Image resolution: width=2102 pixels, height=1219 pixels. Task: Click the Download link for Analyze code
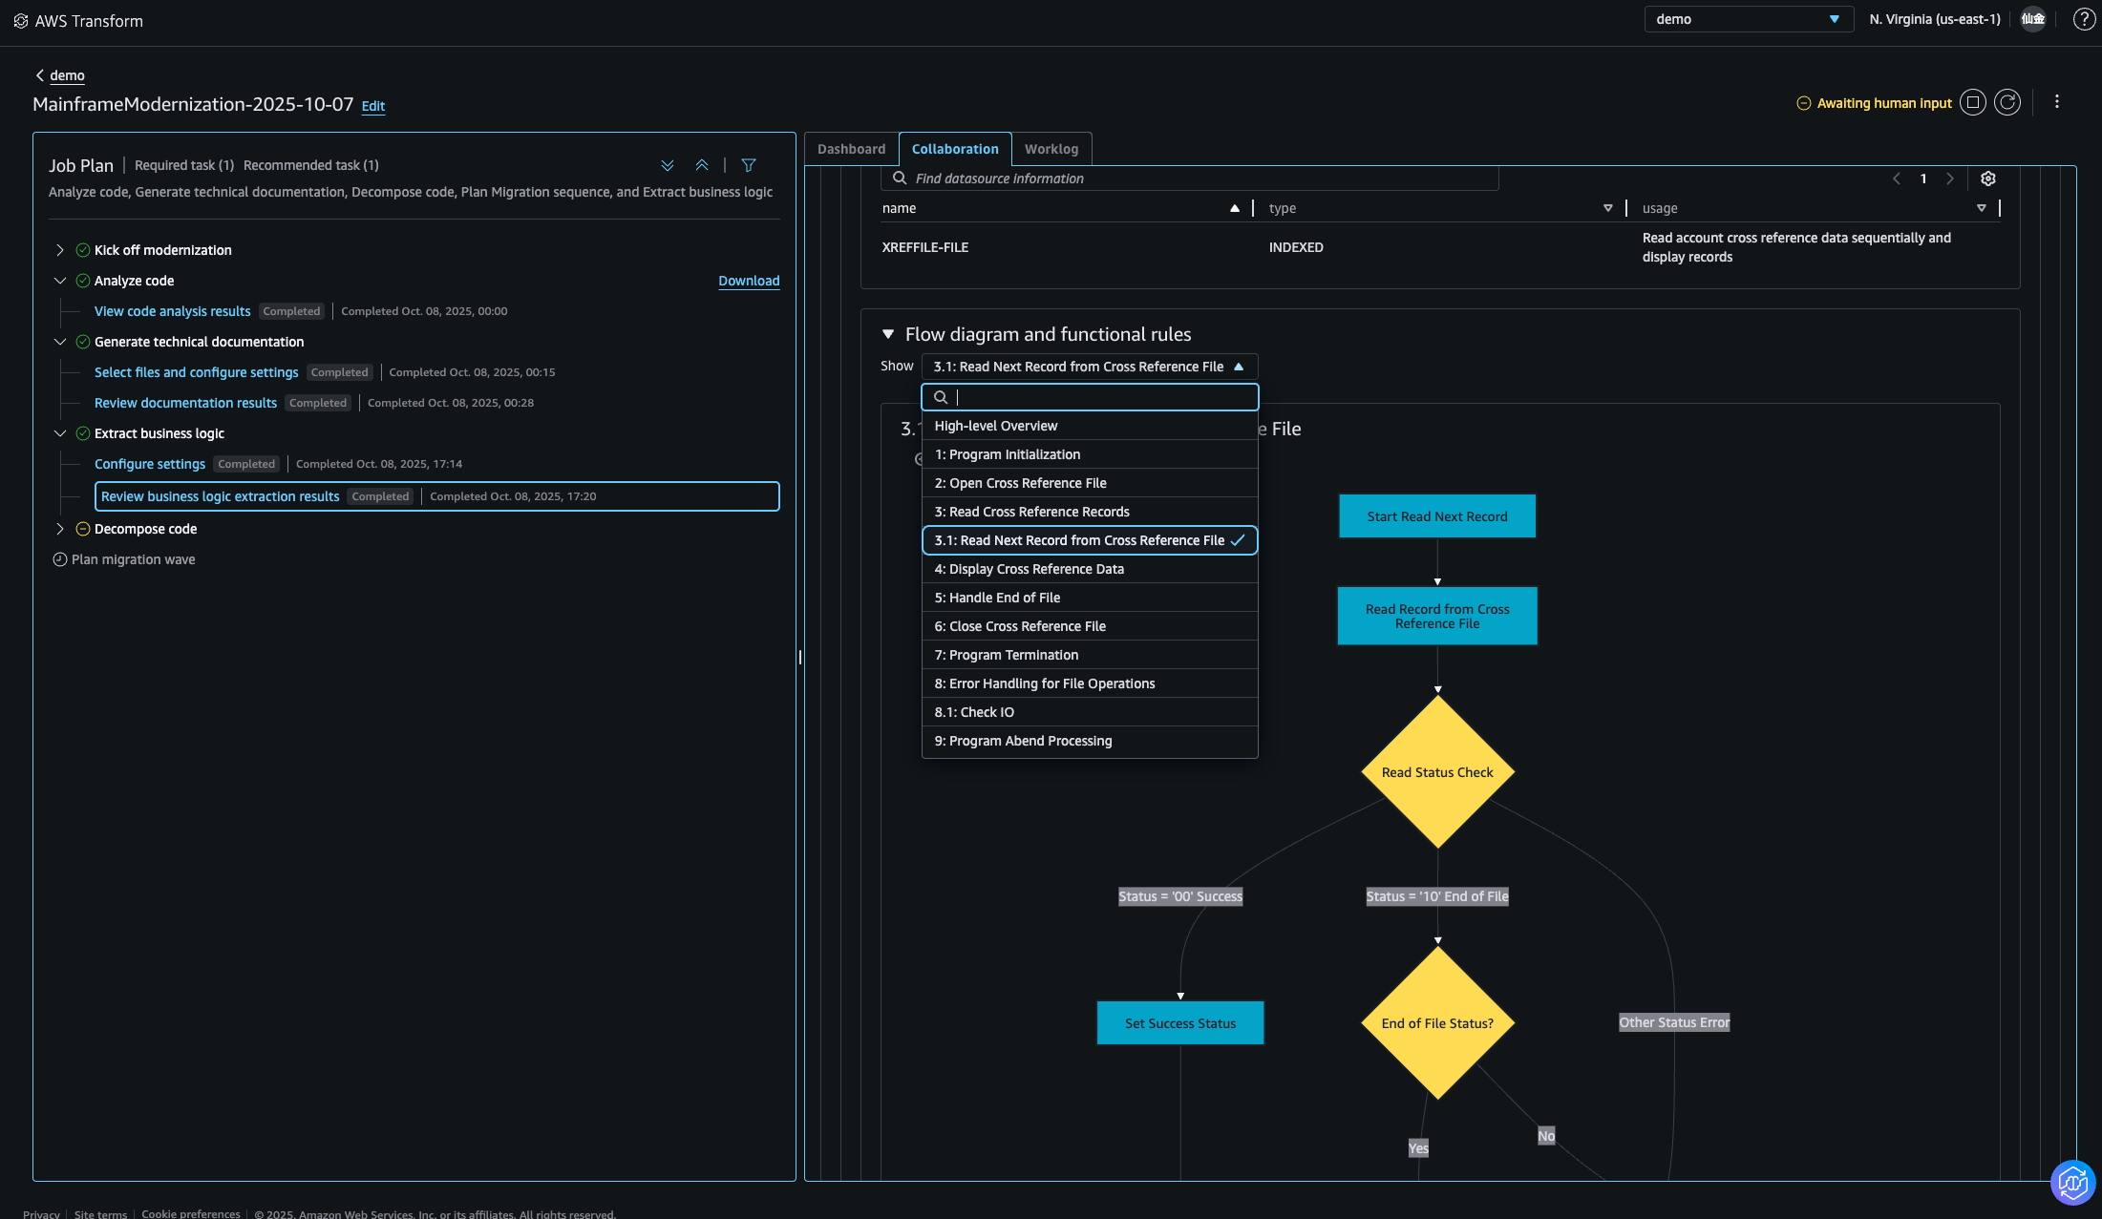point(749,281)
